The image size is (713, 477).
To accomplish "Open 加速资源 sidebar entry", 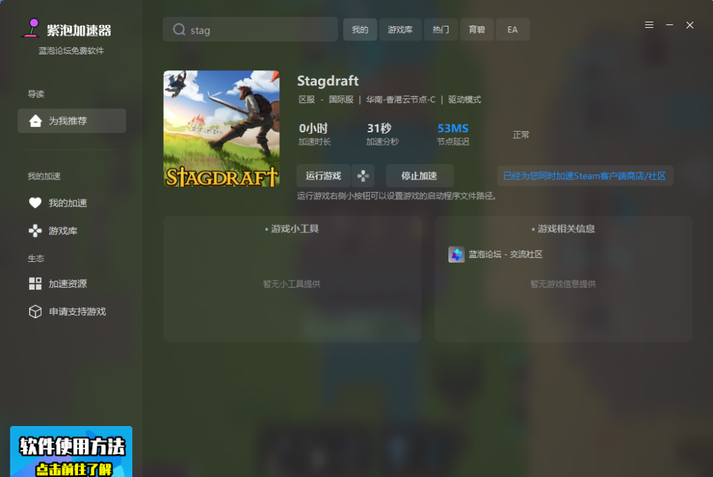I will click(x=68, y=283).
